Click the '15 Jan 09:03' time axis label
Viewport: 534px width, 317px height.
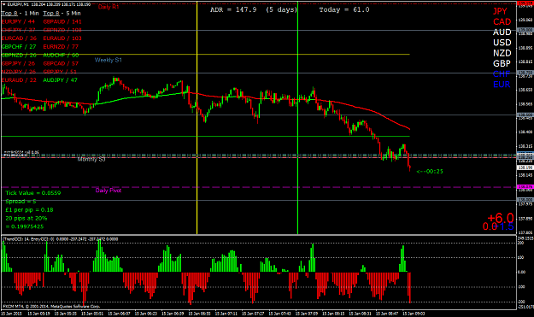tap(414, 314)
